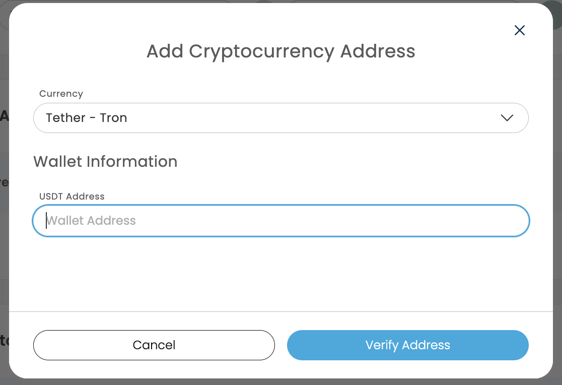This screenshot has width=562, height=385.
Task: Click blank area right of "Wallet Information" heading
Action: [353, 162]
